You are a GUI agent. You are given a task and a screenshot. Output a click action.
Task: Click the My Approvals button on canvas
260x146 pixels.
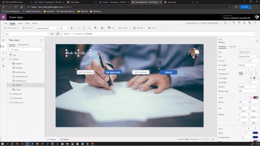click(x=113, y=72)
